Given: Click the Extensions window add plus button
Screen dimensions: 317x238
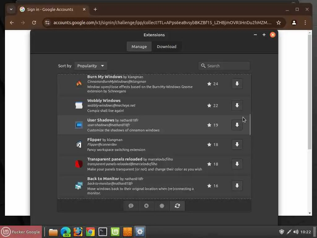Looking at the screenshot, I should tap(264, 35).
